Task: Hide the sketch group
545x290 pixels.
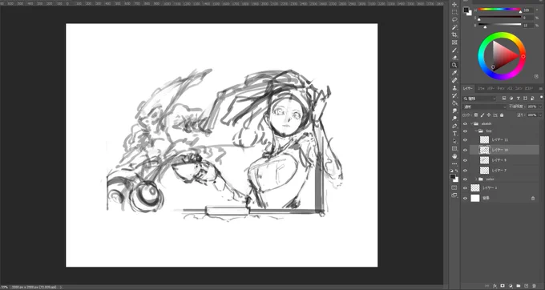Action: coord(466,124)
